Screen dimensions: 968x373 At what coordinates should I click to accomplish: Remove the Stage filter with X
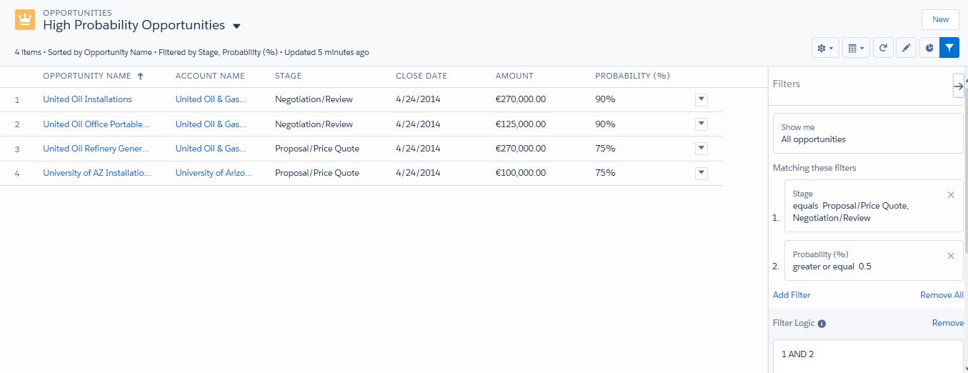(951, 194)
